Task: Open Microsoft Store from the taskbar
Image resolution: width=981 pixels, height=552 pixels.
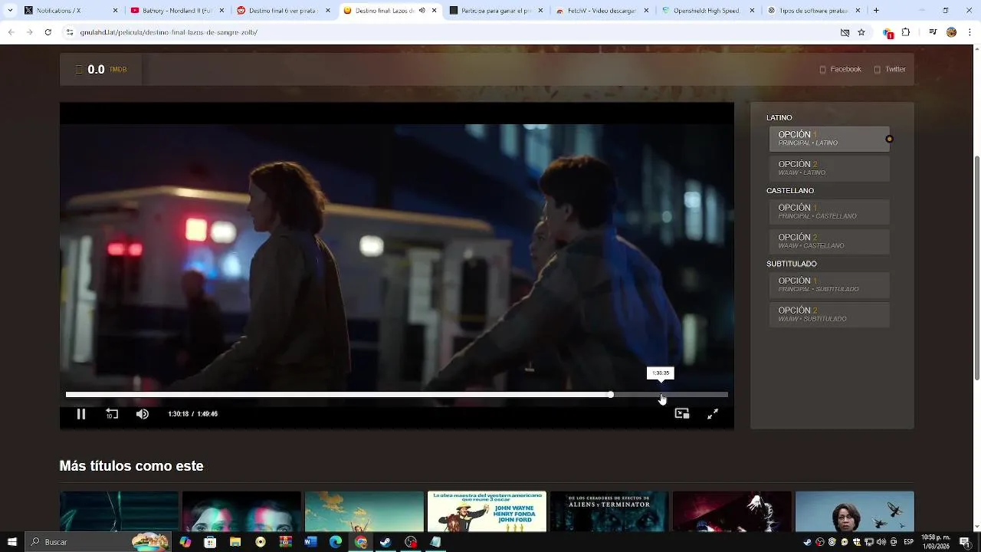Action: [x=210, y=542]
